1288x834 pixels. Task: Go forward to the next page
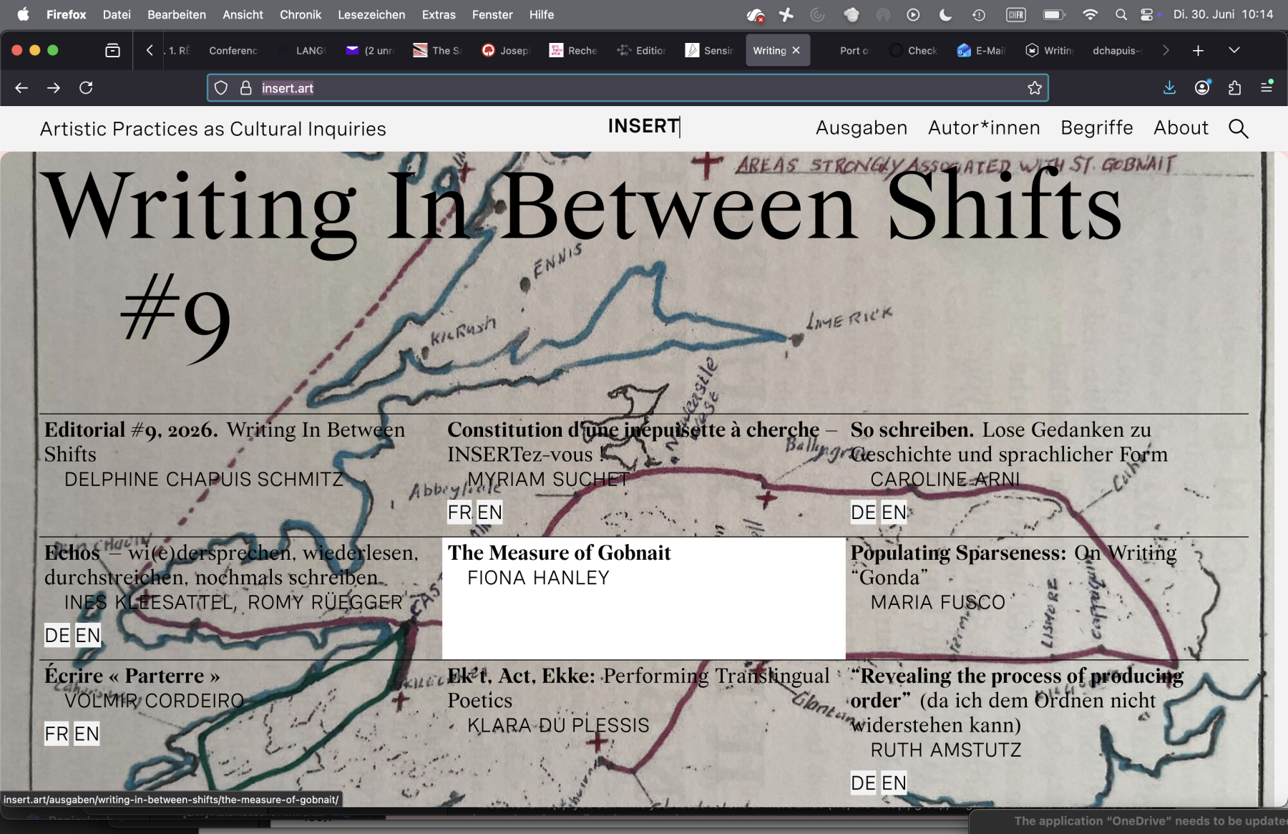pyautogui.click(x=54, y=88)
